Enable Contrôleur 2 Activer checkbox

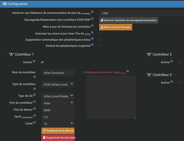coord(180,62)
